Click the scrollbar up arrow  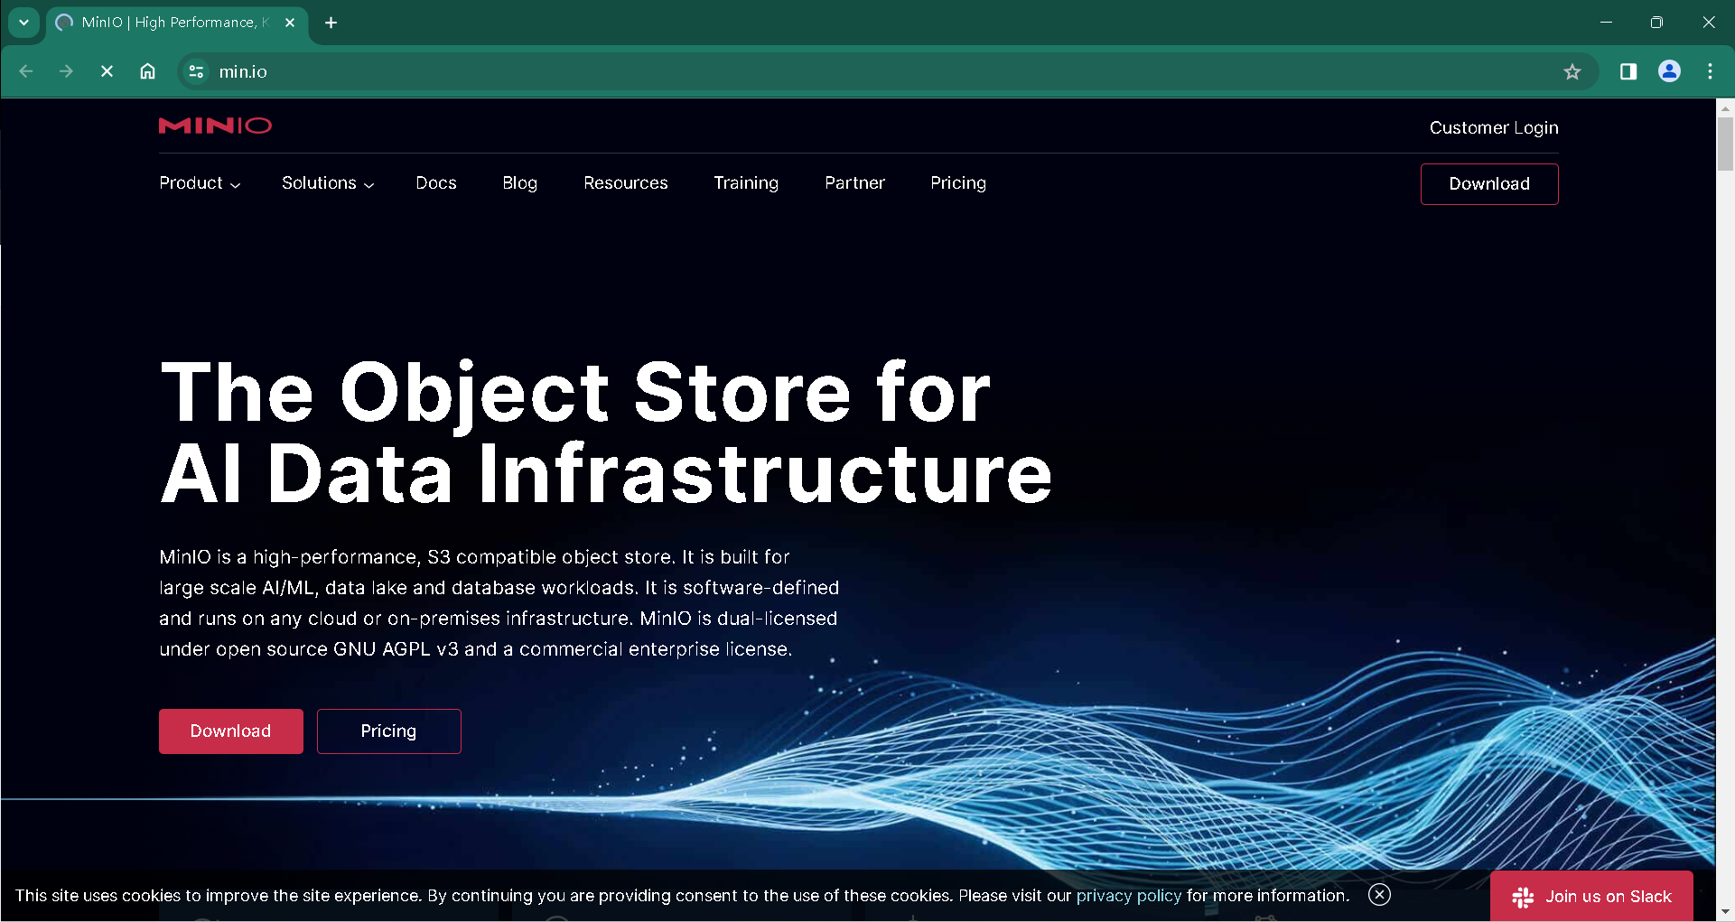pos(1725,107)
